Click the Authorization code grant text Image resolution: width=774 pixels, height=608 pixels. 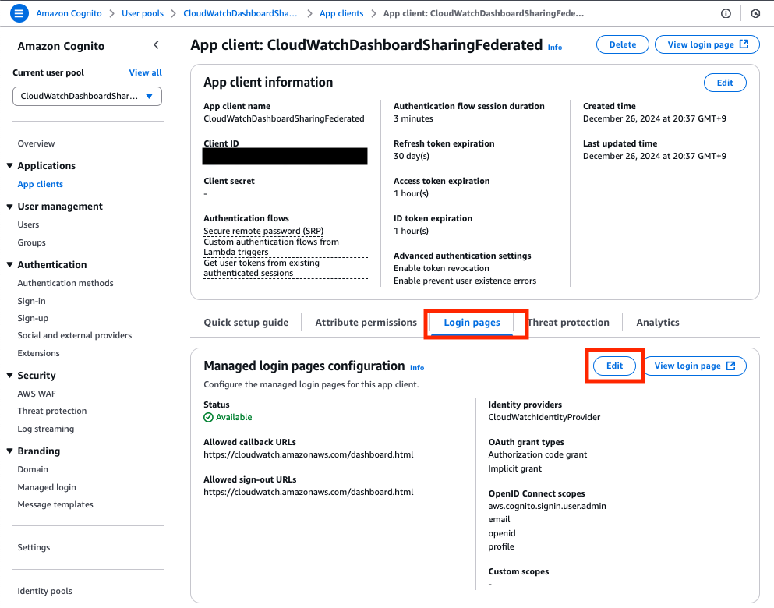[538, 454]
